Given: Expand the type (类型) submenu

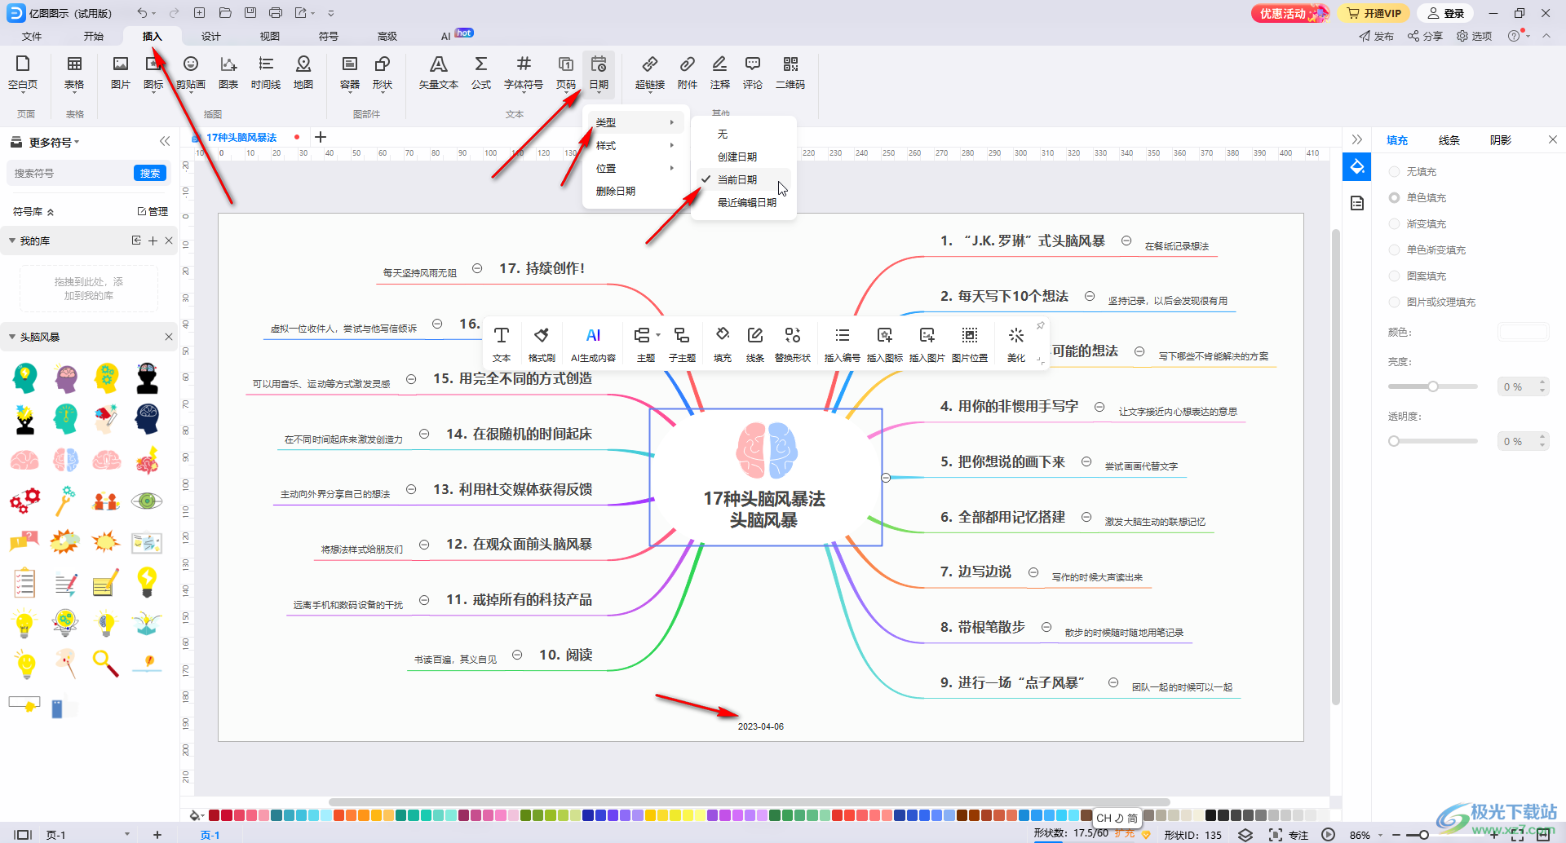Looking at the screenshot, I should pyautogui.click(x=636, y=122).
